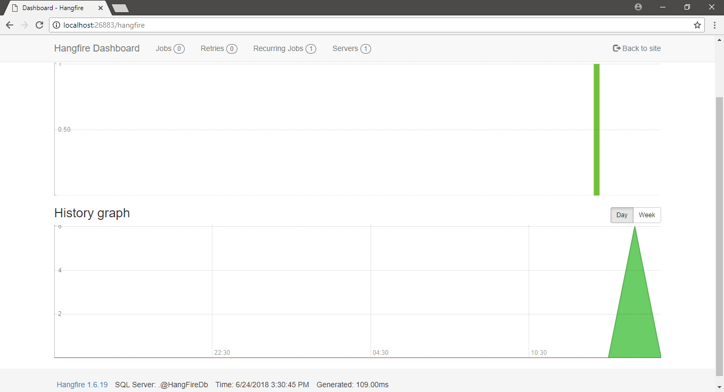The width and height of the screenshot is (724, 392).
Task: Open the Recurring Jobs page
Action: click(x=284, y=48)
